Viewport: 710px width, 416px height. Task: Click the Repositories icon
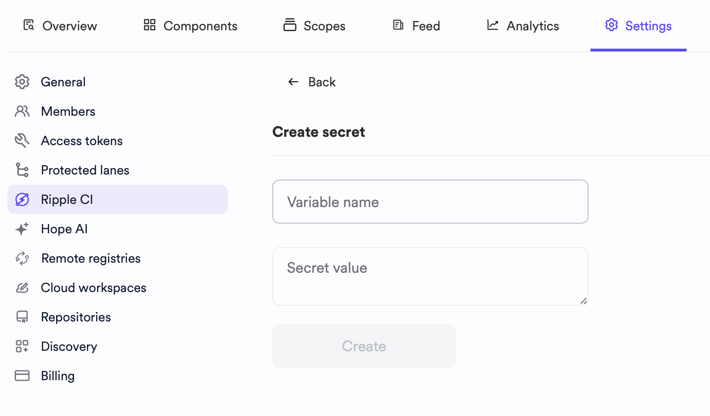22,317
